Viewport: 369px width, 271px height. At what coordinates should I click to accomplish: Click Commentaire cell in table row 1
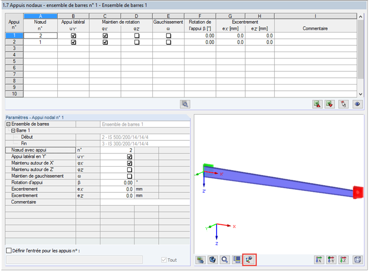(x=315, y=35)
